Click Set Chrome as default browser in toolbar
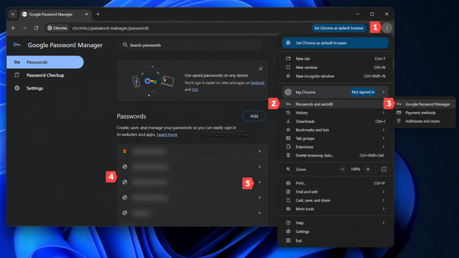 (339, 28)
